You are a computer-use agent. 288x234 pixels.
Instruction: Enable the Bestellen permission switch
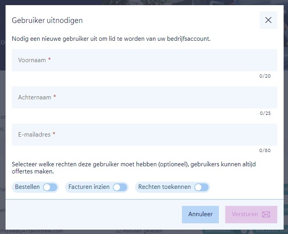(x=50, y=187)
